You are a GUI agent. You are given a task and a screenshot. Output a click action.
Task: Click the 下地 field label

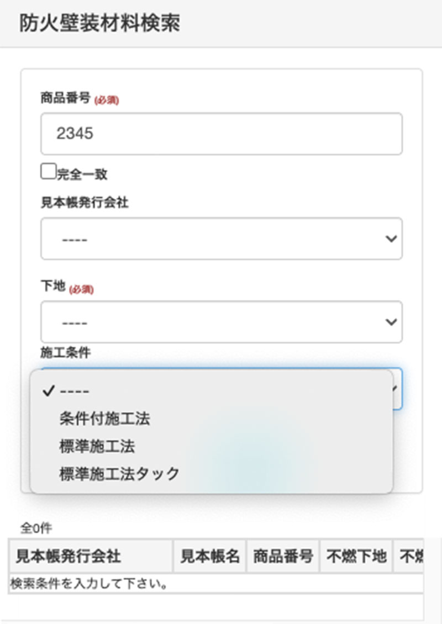53,286
